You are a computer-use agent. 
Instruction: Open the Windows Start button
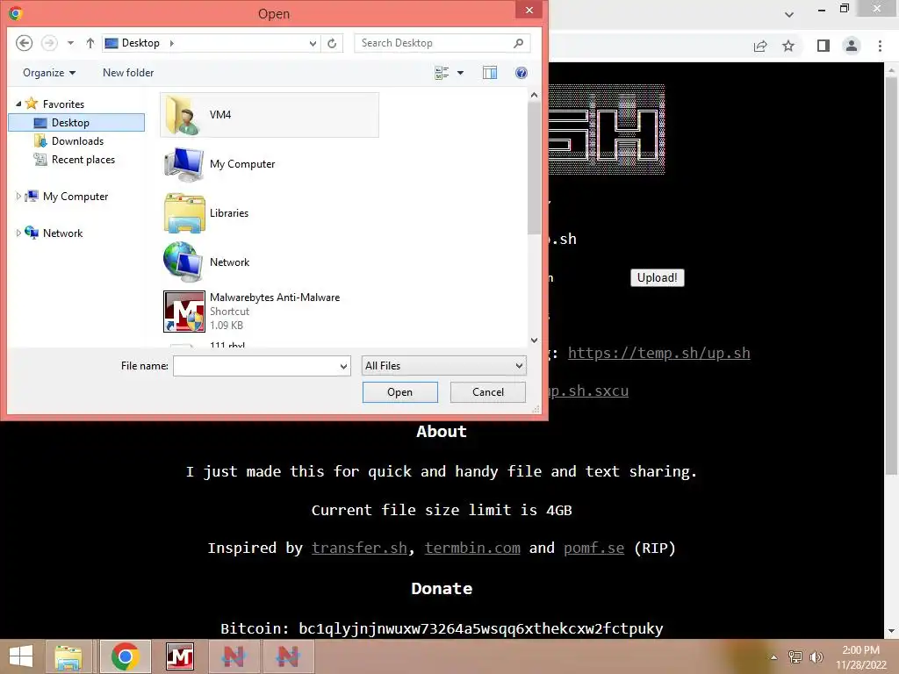(21, 656)
